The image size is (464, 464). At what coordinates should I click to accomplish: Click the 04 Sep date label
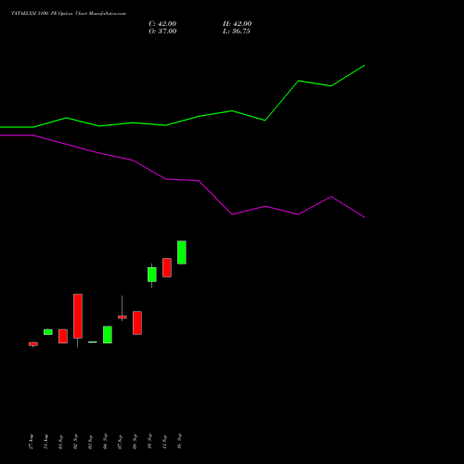coord(105,442)
